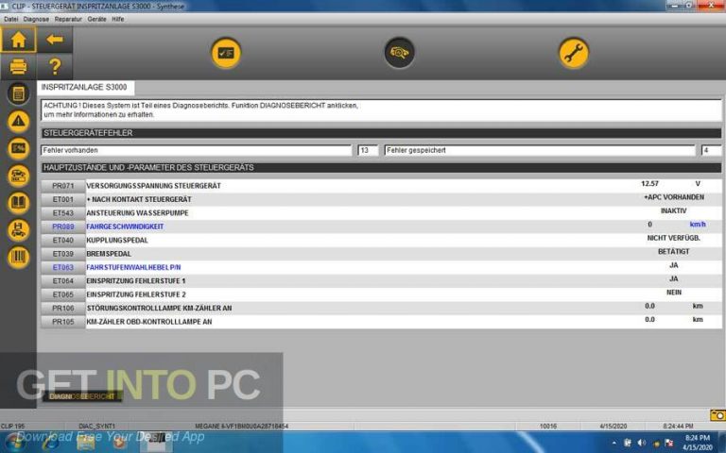This screenshot has width=726, height=453.
Task: Click the warning triangle icon in sidebar
Action: click(18, 121)
